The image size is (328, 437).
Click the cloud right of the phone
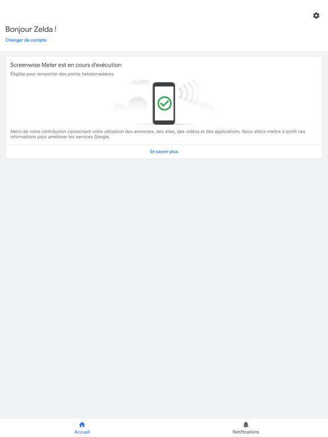[205, 106]
